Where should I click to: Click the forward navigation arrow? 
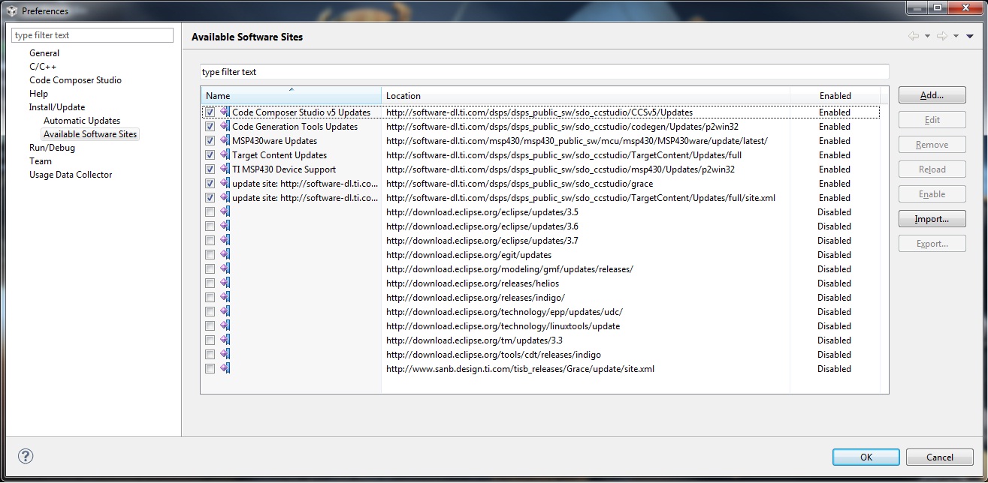(x=941, y=36)
